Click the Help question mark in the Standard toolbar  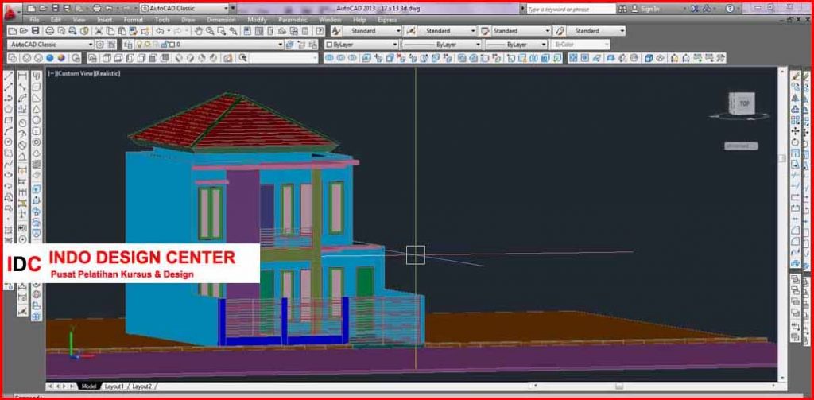pyautogui.click(x=320, y=31)
